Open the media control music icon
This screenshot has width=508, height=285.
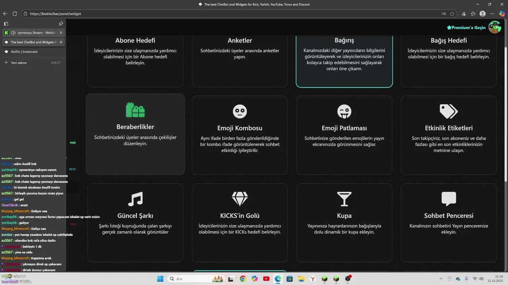pos(464,13)
